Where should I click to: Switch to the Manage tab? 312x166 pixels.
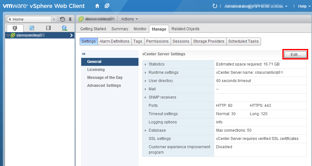[159, 29]
